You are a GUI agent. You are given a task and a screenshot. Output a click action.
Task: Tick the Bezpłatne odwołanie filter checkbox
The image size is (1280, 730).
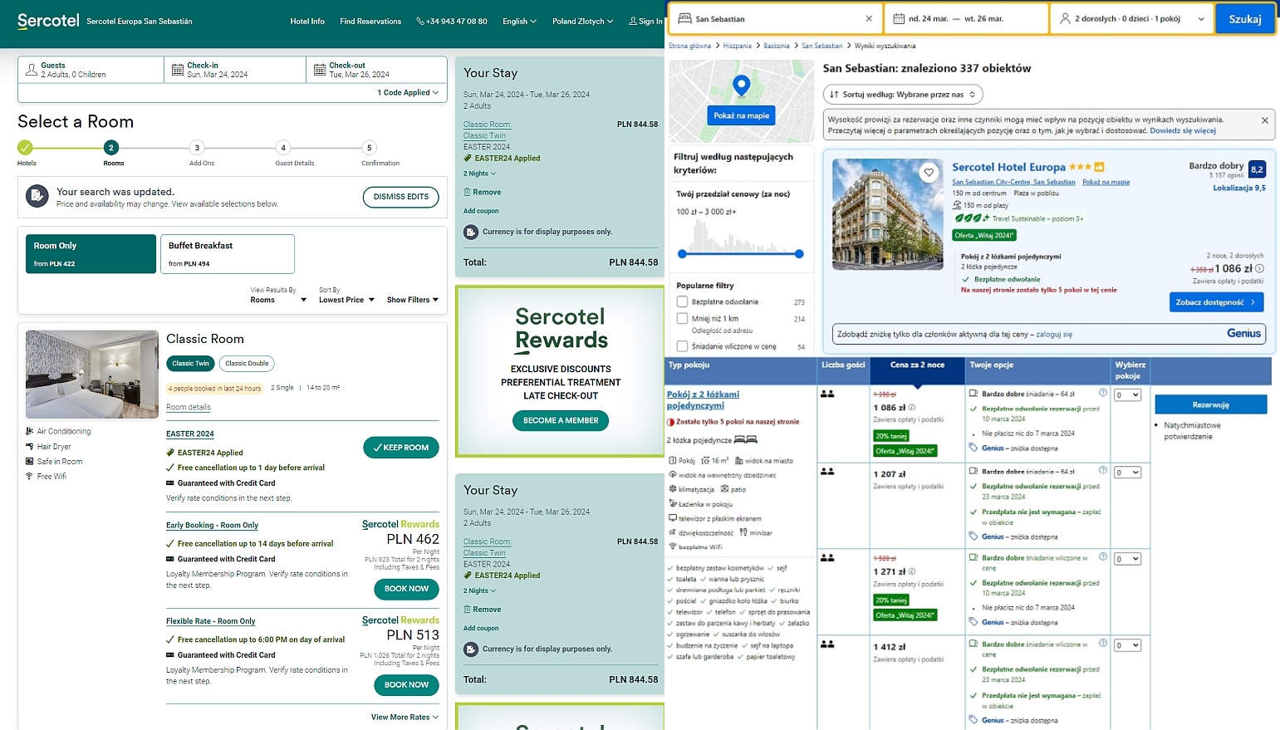click(x=682, y=302)
